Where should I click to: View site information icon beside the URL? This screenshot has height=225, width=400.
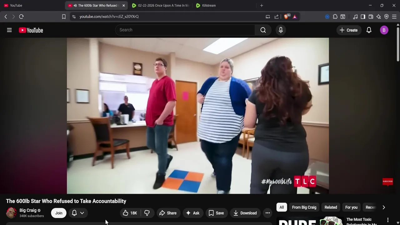click(74, 17)
